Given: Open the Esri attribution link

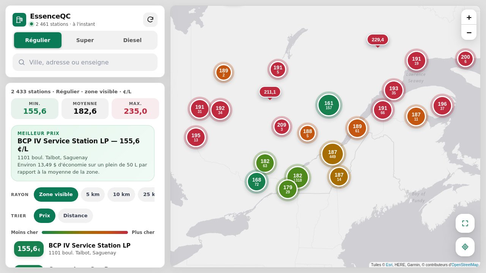Looking at the screenshot, I should click(389, 265).
